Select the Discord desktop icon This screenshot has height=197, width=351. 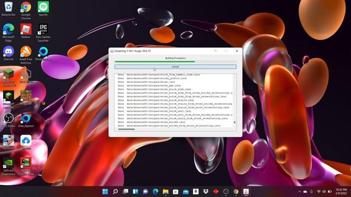click(8, 54)
